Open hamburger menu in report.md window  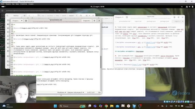tap(179, 17)
